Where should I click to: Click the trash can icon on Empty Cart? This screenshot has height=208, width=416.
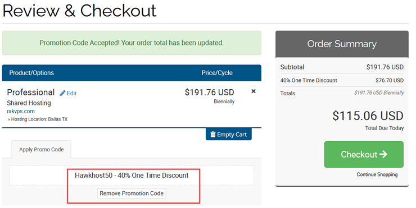click(212, 135)
